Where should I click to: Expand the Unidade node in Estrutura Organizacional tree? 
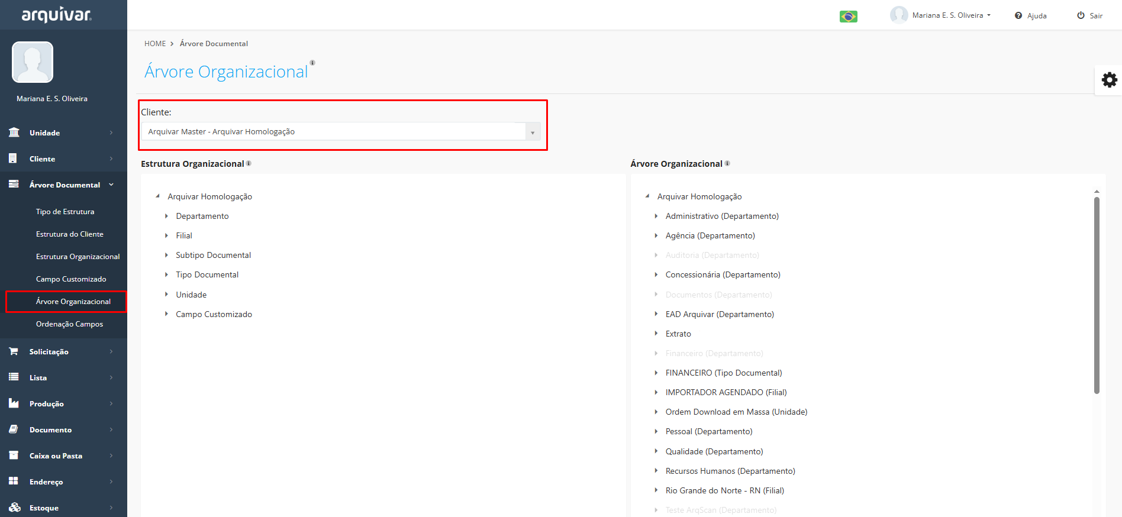click(166, 295)
